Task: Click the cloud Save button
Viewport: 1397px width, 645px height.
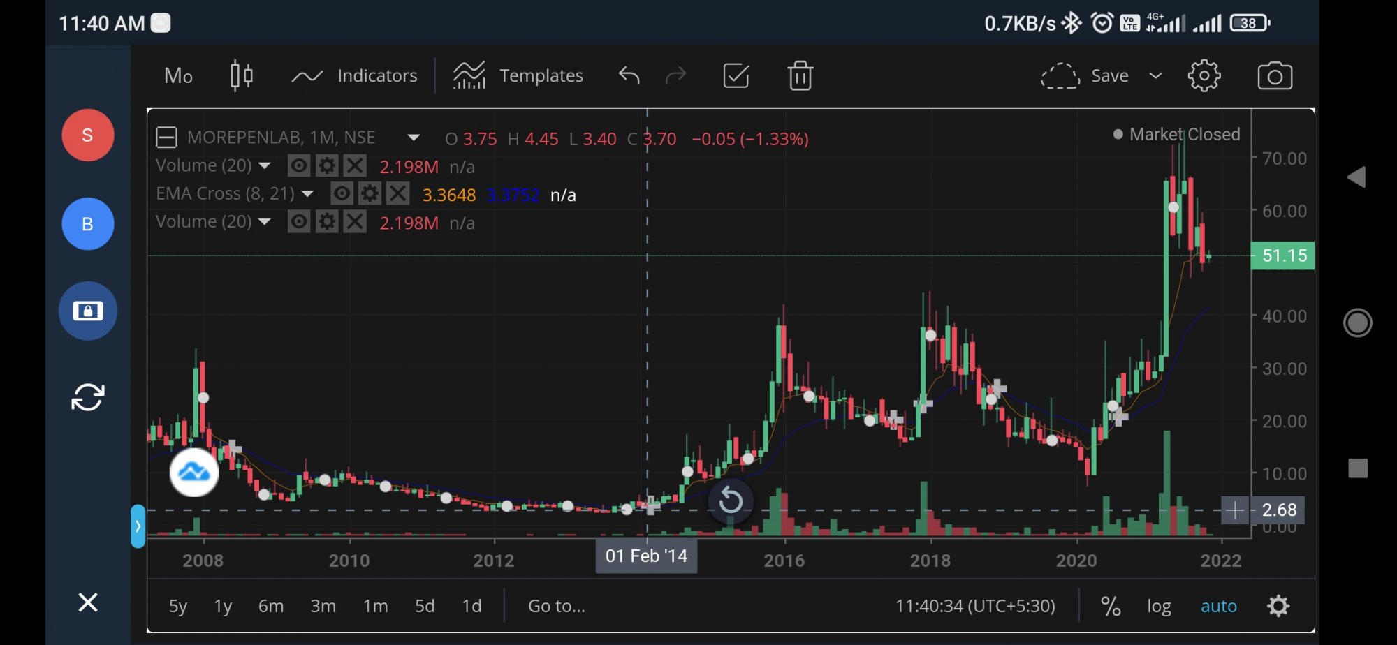Action: click(1085, 75)
